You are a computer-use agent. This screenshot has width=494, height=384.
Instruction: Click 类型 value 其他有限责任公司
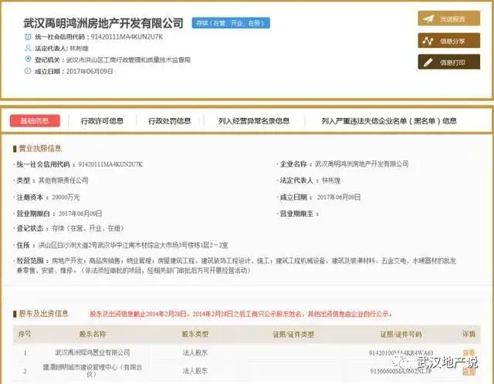[x=63, y=180]
